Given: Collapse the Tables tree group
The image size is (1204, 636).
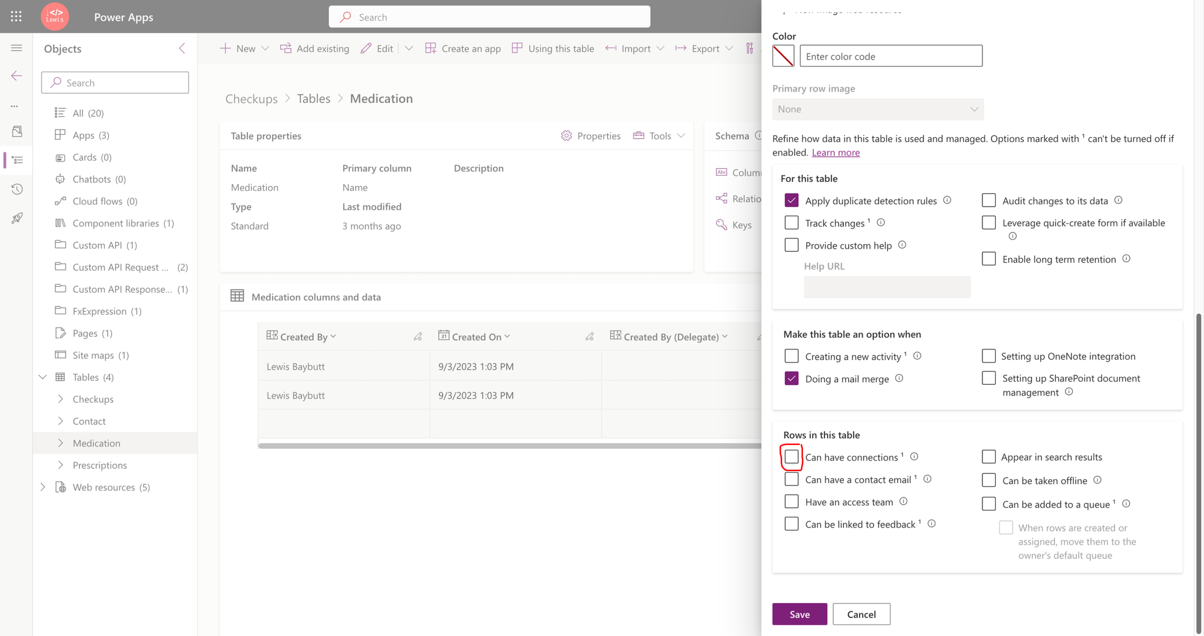Looking at the screenshot, I should pos(43,377).
